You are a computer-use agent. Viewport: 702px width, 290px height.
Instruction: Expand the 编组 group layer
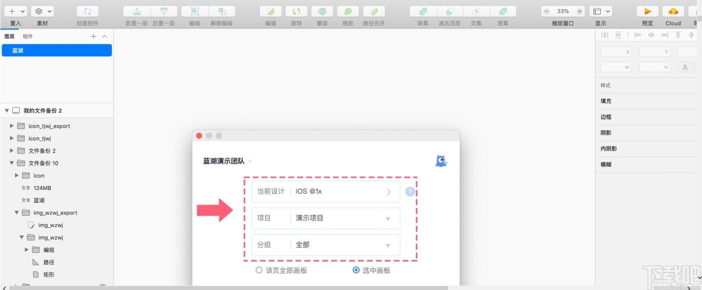(x=26, y=250)
